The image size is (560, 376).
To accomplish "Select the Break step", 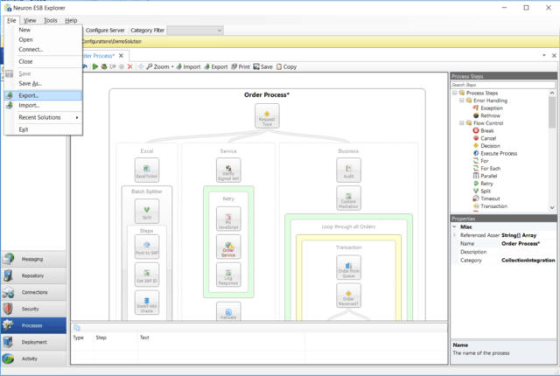I will coord(483,130).
